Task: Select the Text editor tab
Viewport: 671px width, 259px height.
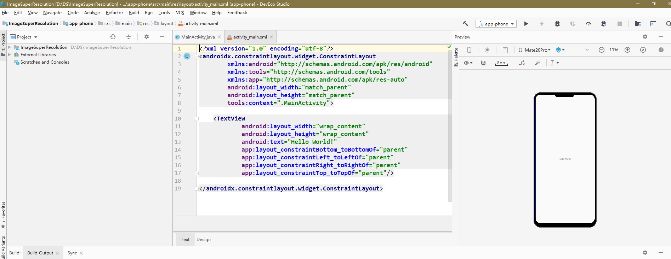Action: [185, 239]
